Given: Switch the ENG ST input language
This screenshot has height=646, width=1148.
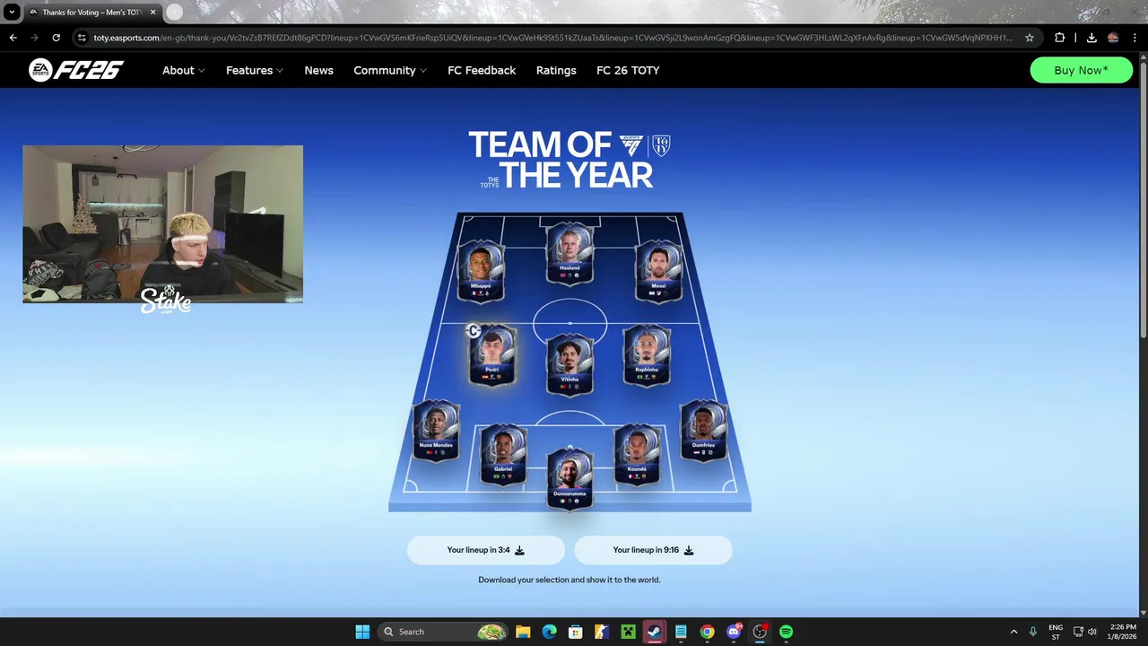Looking at the screenshot, I should click(1056, 632).
